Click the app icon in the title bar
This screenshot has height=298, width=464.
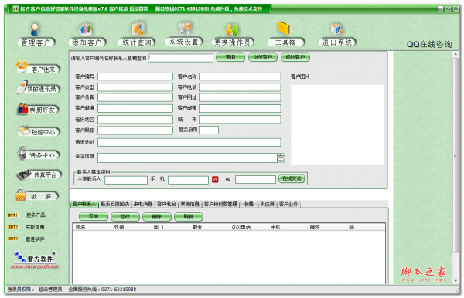[15, 8]
